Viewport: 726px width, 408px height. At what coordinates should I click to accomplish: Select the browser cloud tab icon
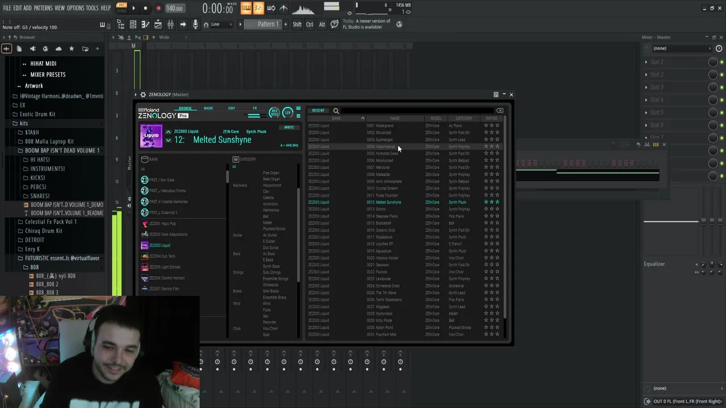point(58,49)
